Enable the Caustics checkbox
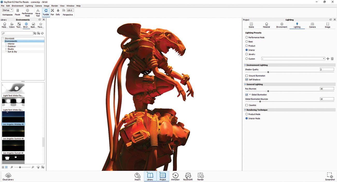Image resolution: width=337 pixels, height=182 pixels. (247, 105)
